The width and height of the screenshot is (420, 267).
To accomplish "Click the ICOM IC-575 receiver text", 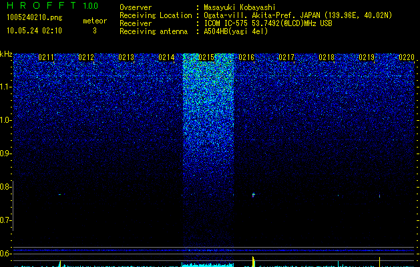I will click(x=268, y=23).
